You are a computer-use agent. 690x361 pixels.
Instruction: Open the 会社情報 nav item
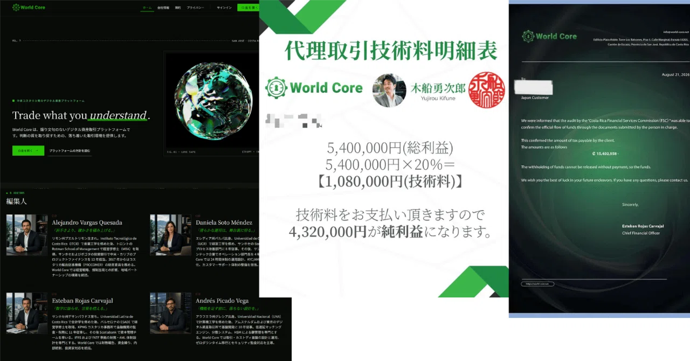click(x=163, y=8)
